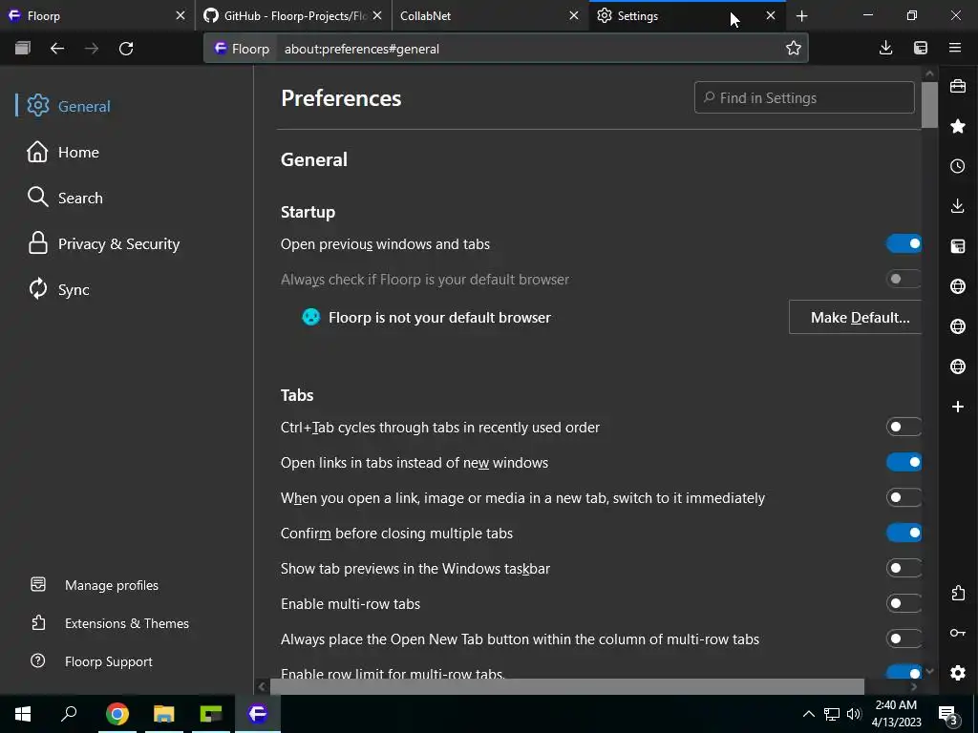
Task: Open side panel settings gear icon
Action: 958,673
